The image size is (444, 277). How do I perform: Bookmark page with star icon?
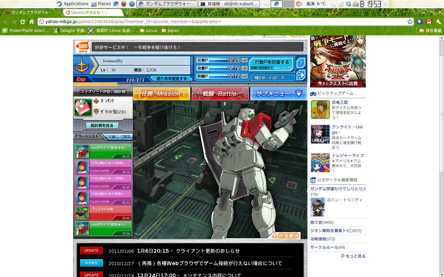pyautogui.click(x=410, y=22)
